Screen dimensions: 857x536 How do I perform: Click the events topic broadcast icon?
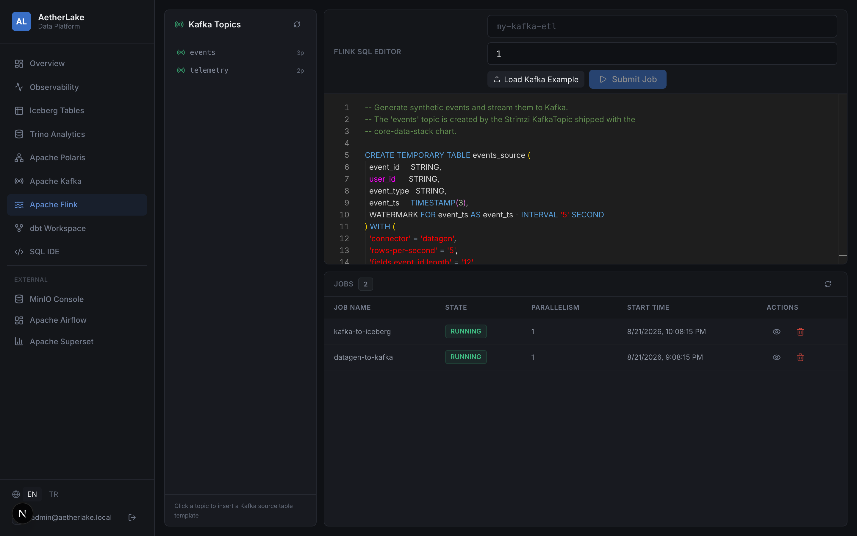181,52
